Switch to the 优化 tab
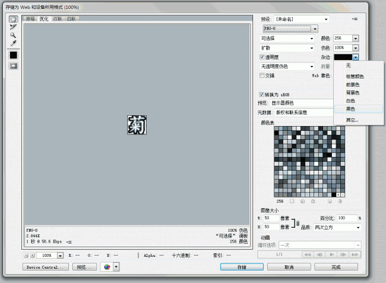This screenshot has height=283, width=386. click(44, 19)
